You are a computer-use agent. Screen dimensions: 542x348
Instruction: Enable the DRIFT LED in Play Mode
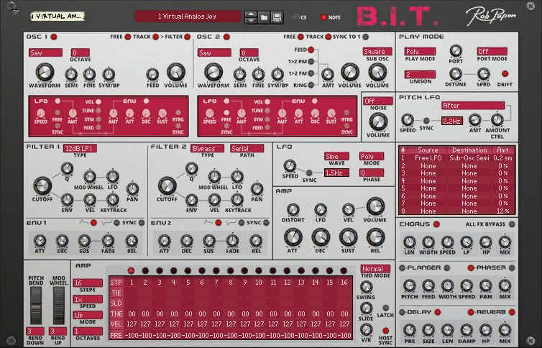[x=505, y=73]
